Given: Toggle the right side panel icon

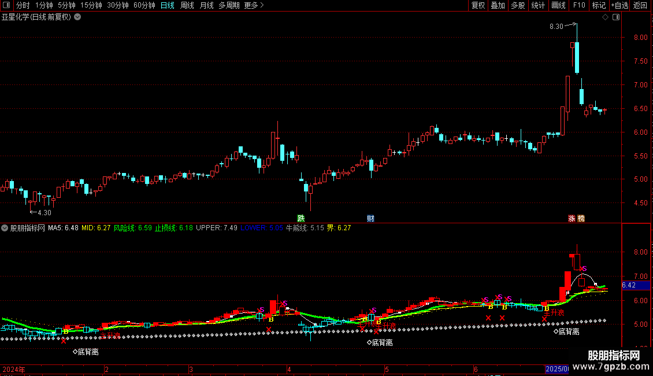Looking at the screenshot, I should pyautogui.click(x=616, y=17).
